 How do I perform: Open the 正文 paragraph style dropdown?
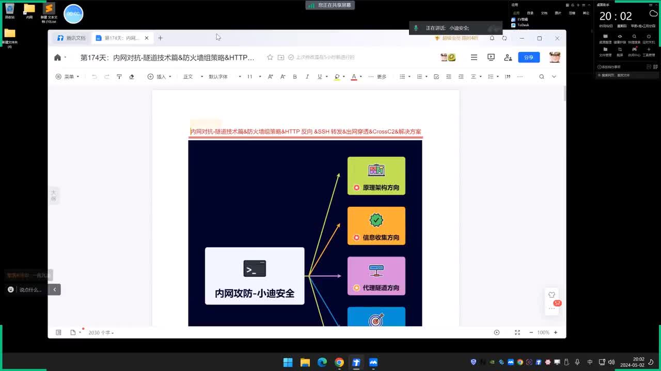click(x=193, y=77)
